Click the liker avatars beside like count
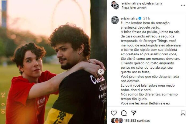The image size is (186, 124). tap(117, 121)
